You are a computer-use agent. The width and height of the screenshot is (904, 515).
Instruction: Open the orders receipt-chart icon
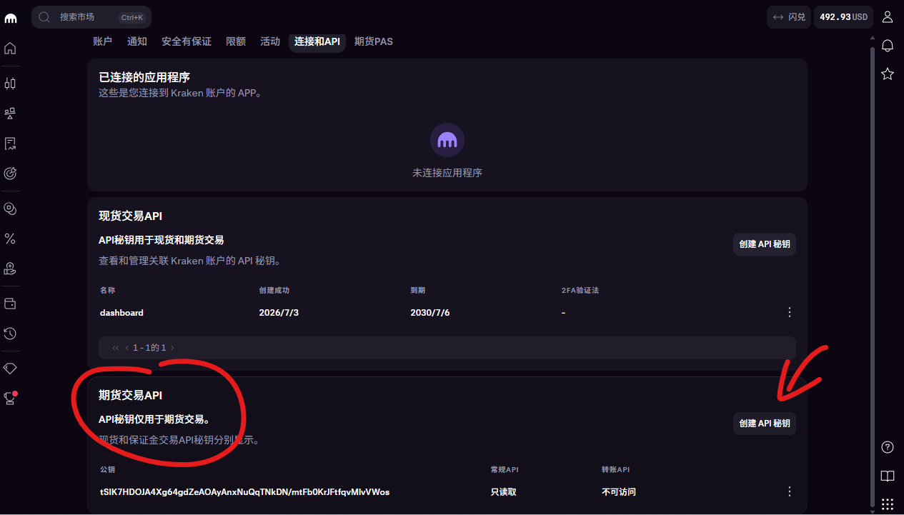coord(10,144)
